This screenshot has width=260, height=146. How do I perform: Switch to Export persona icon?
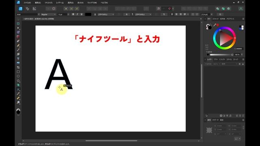pyautogui.click(x=34, y=9)
